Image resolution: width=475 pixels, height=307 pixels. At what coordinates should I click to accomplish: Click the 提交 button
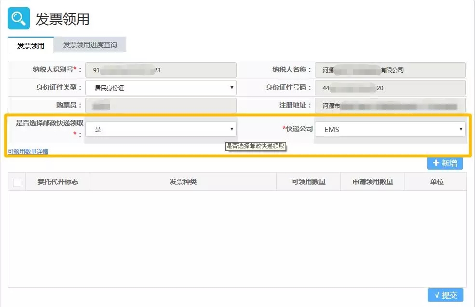pyautogui.click(x=445, y=295)
